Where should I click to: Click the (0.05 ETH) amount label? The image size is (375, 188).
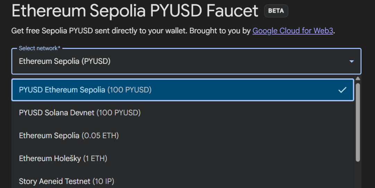click(x=100, y=136)
